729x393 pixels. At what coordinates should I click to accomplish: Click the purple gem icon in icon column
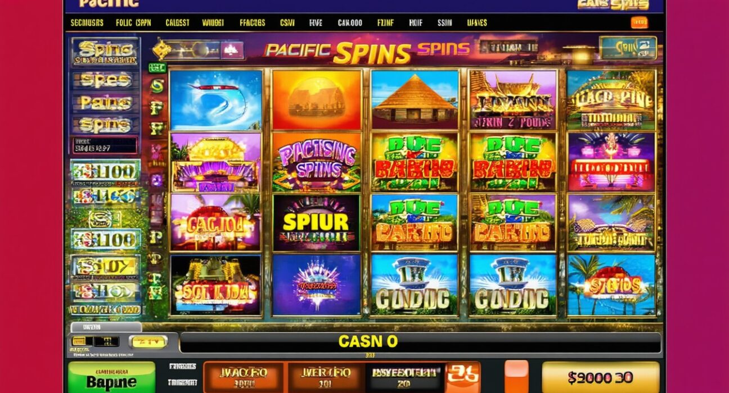pos(156,180)
